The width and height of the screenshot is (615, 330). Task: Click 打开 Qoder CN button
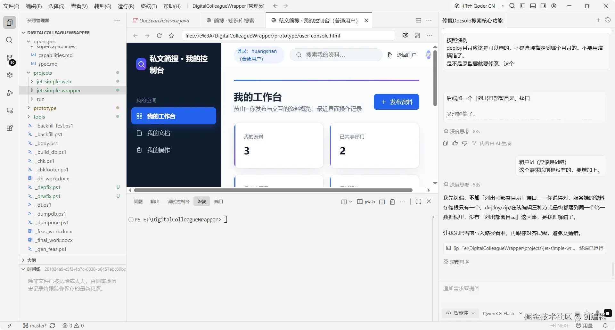[475, 6]
